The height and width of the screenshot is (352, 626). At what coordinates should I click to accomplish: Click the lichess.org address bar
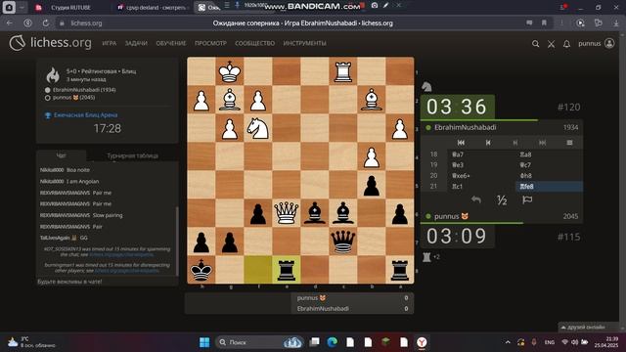click(302, 23)
